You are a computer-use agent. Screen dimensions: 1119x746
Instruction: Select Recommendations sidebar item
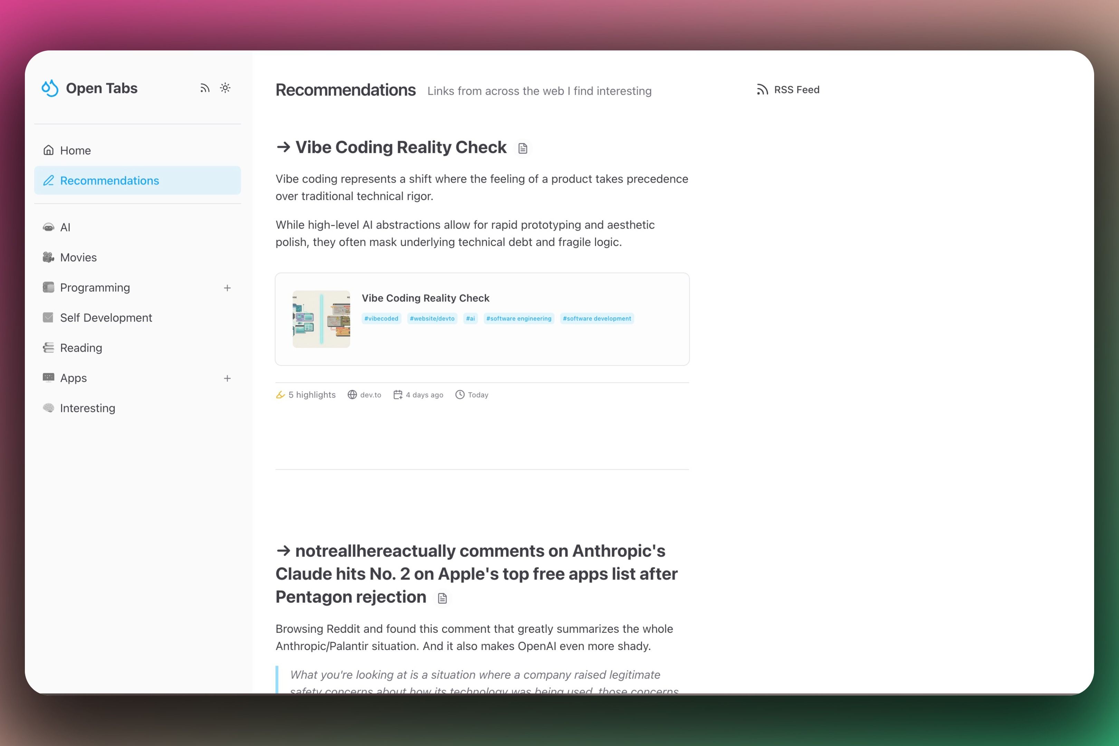[109, 181]
